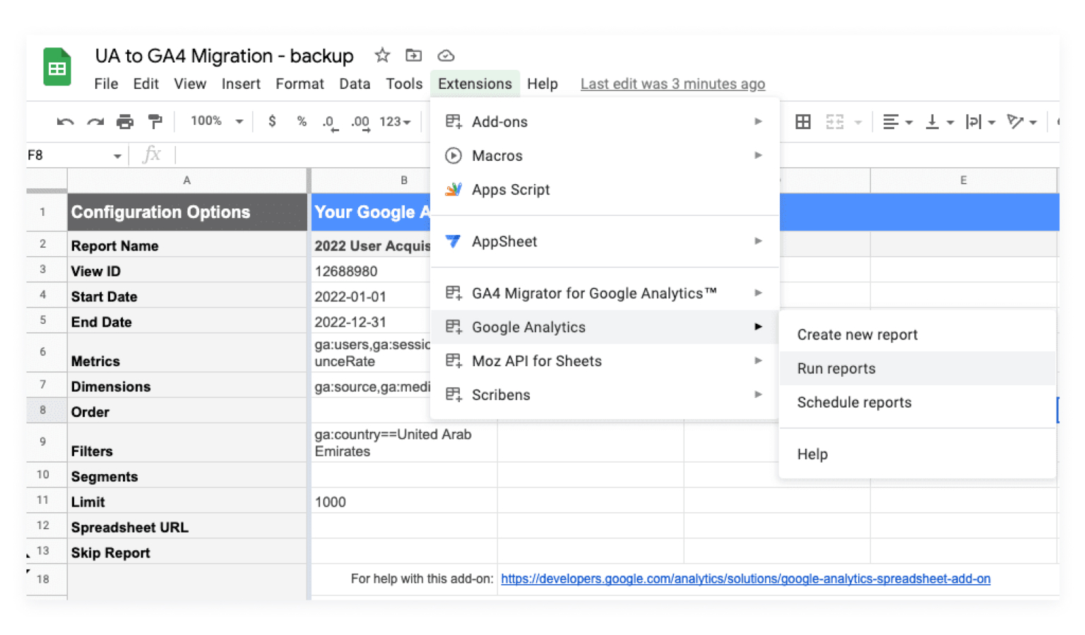Open the zoom 100% dropdown

point(216,121)
